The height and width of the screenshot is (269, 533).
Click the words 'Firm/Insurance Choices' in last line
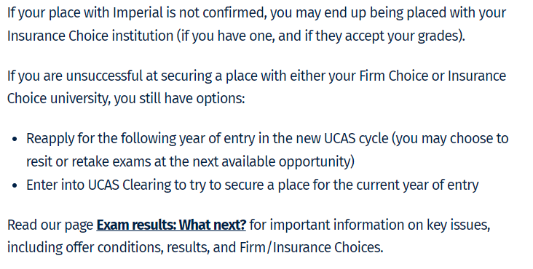(312, 247)
